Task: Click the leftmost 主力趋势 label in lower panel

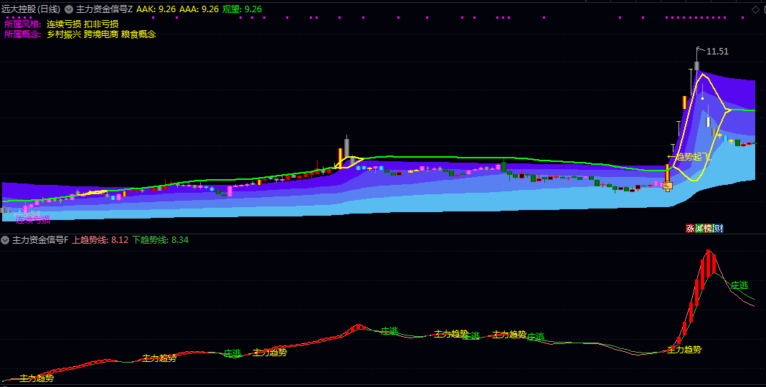Action: click(37, 378)
